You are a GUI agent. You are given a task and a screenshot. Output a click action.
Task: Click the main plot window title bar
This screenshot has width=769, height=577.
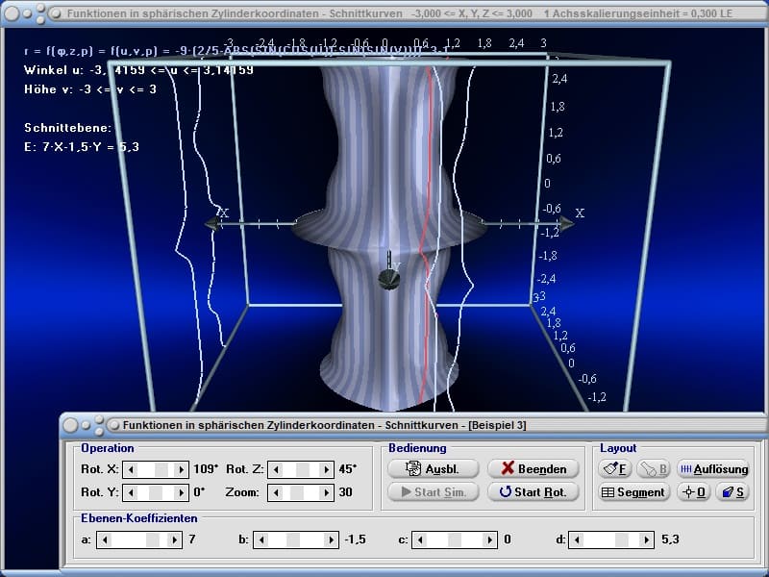(384, 13)
